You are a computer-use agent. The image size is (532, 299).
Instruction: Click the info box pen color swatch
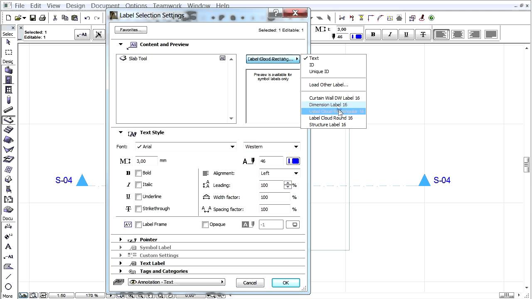(x=357, y=37)
